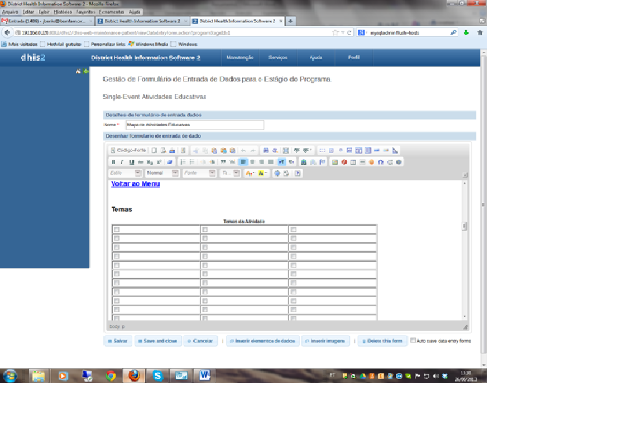Open the spell-check-as-you-type dropdown

point(307,151)
